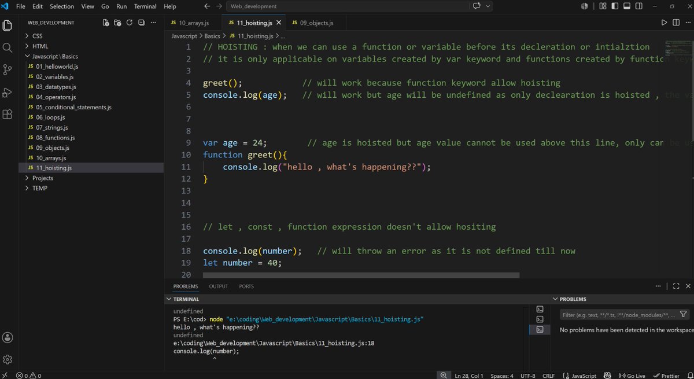Click the filter funnel icon in Problems
This screenshot has height=379, width=694.
(x=684, y=314)
